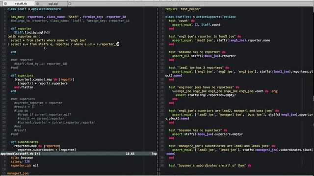The image size is (314, 176).
Task: Click test "bossman has no superiors" line
Action: coord(198,131)
